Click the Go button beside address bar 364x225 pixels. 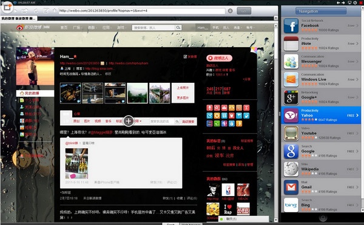[x=244, y=11]
